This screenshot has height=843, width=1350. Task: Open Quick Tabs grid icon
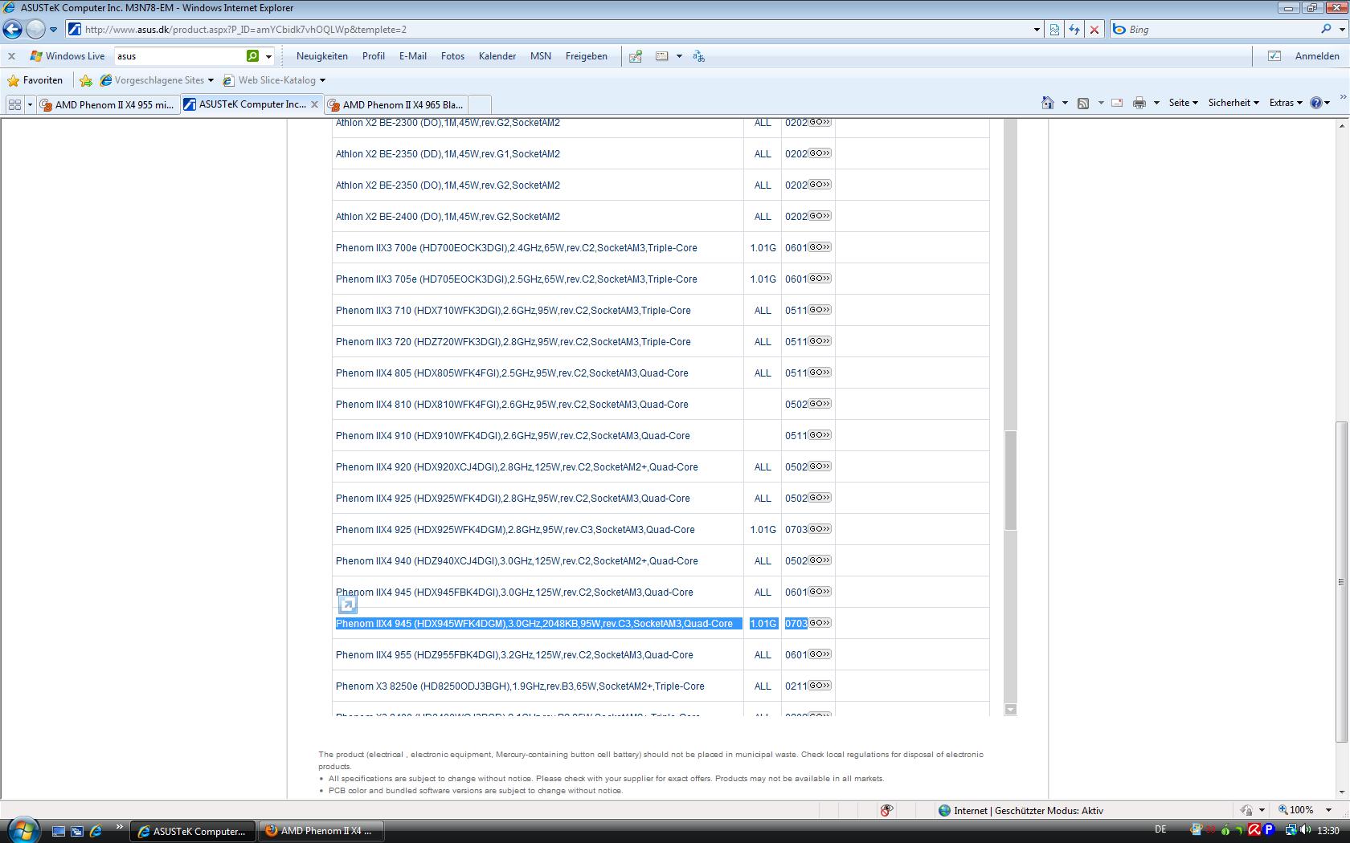[x=14, y=104]
